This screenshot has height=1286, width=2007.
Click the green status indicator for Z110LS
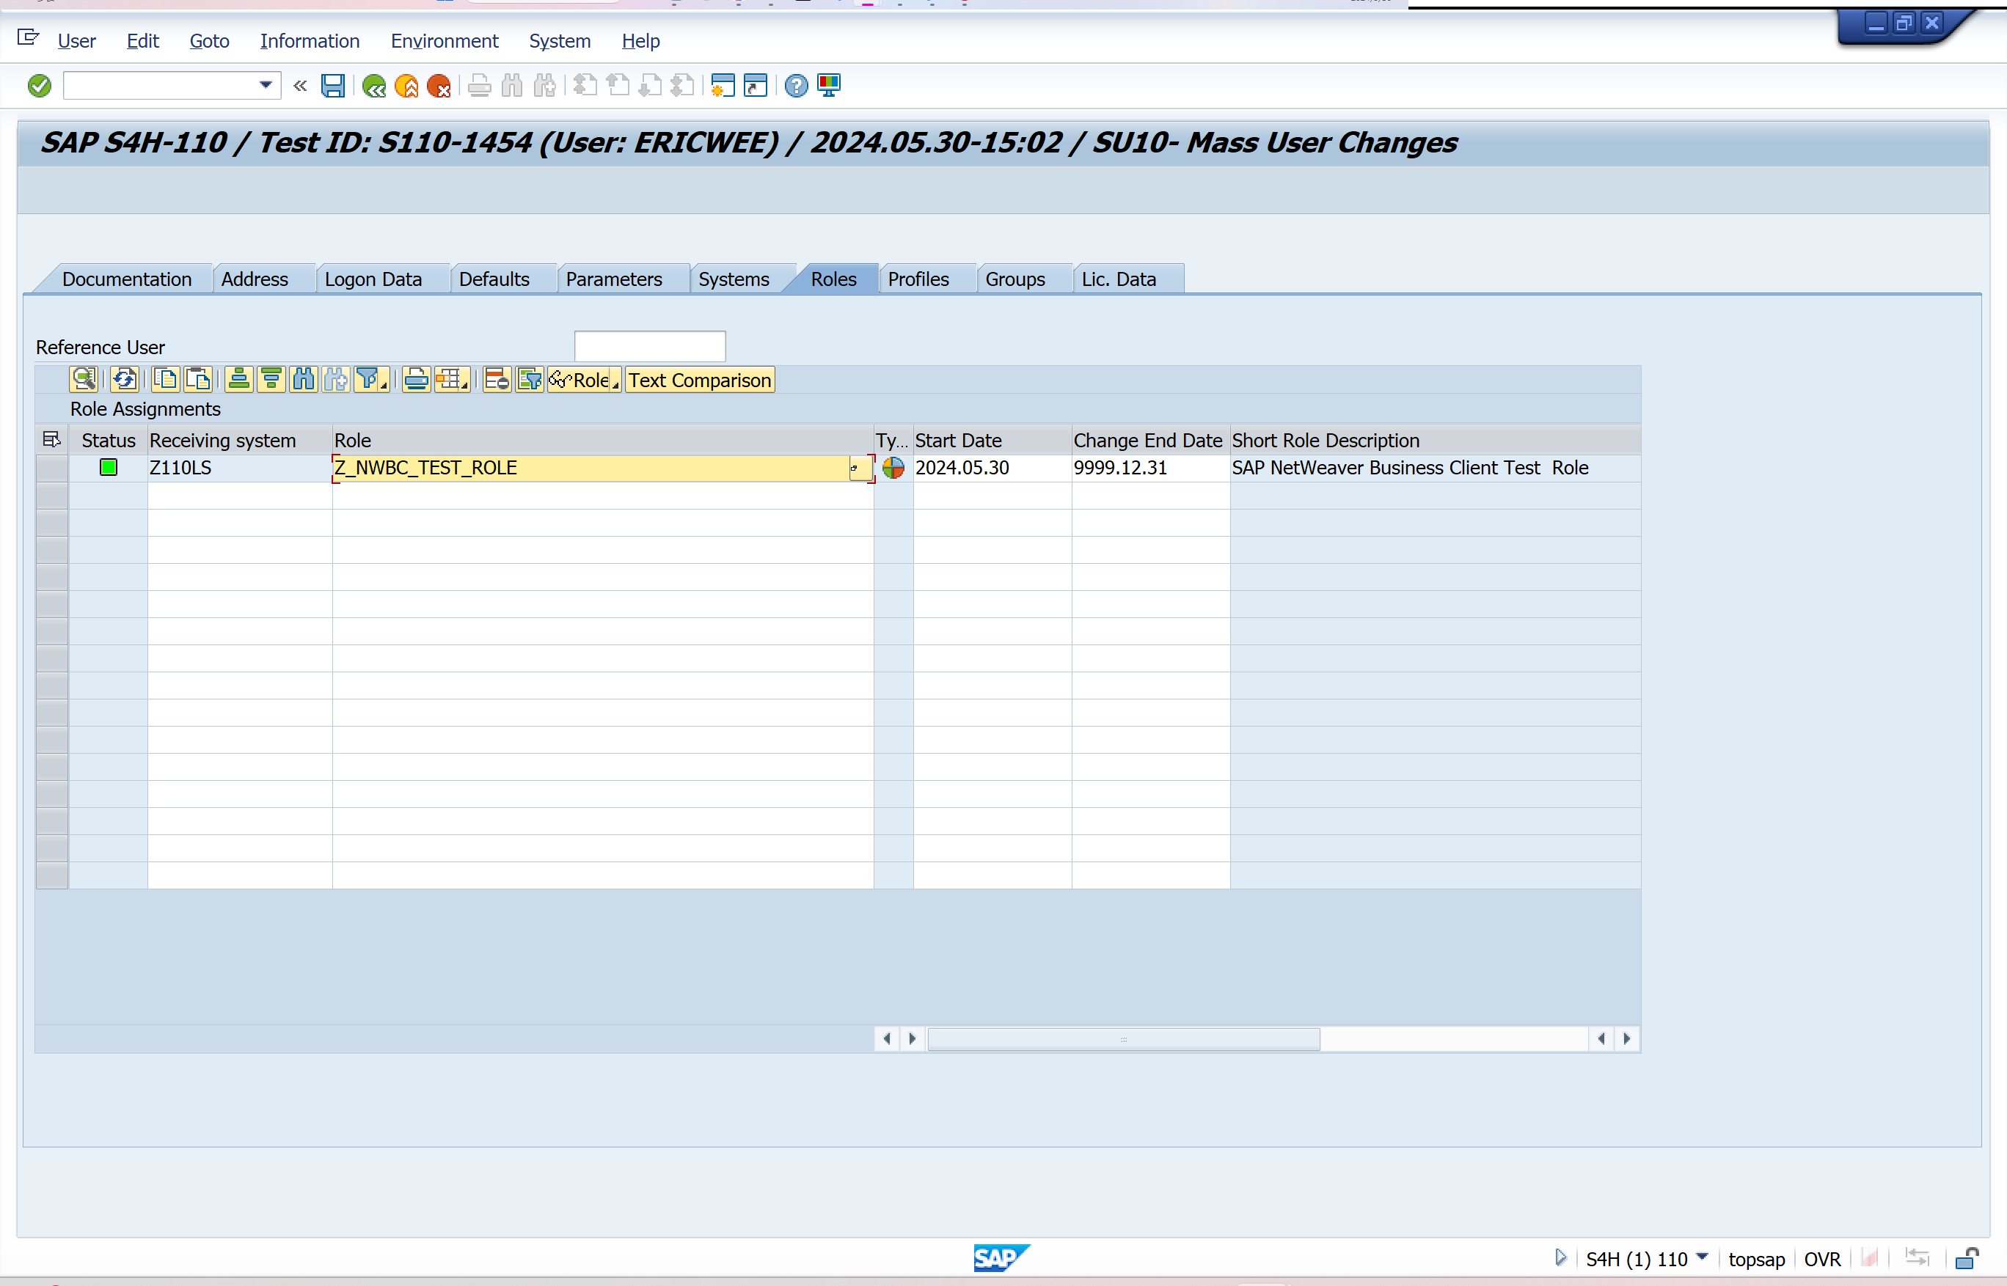pos(109,468)
